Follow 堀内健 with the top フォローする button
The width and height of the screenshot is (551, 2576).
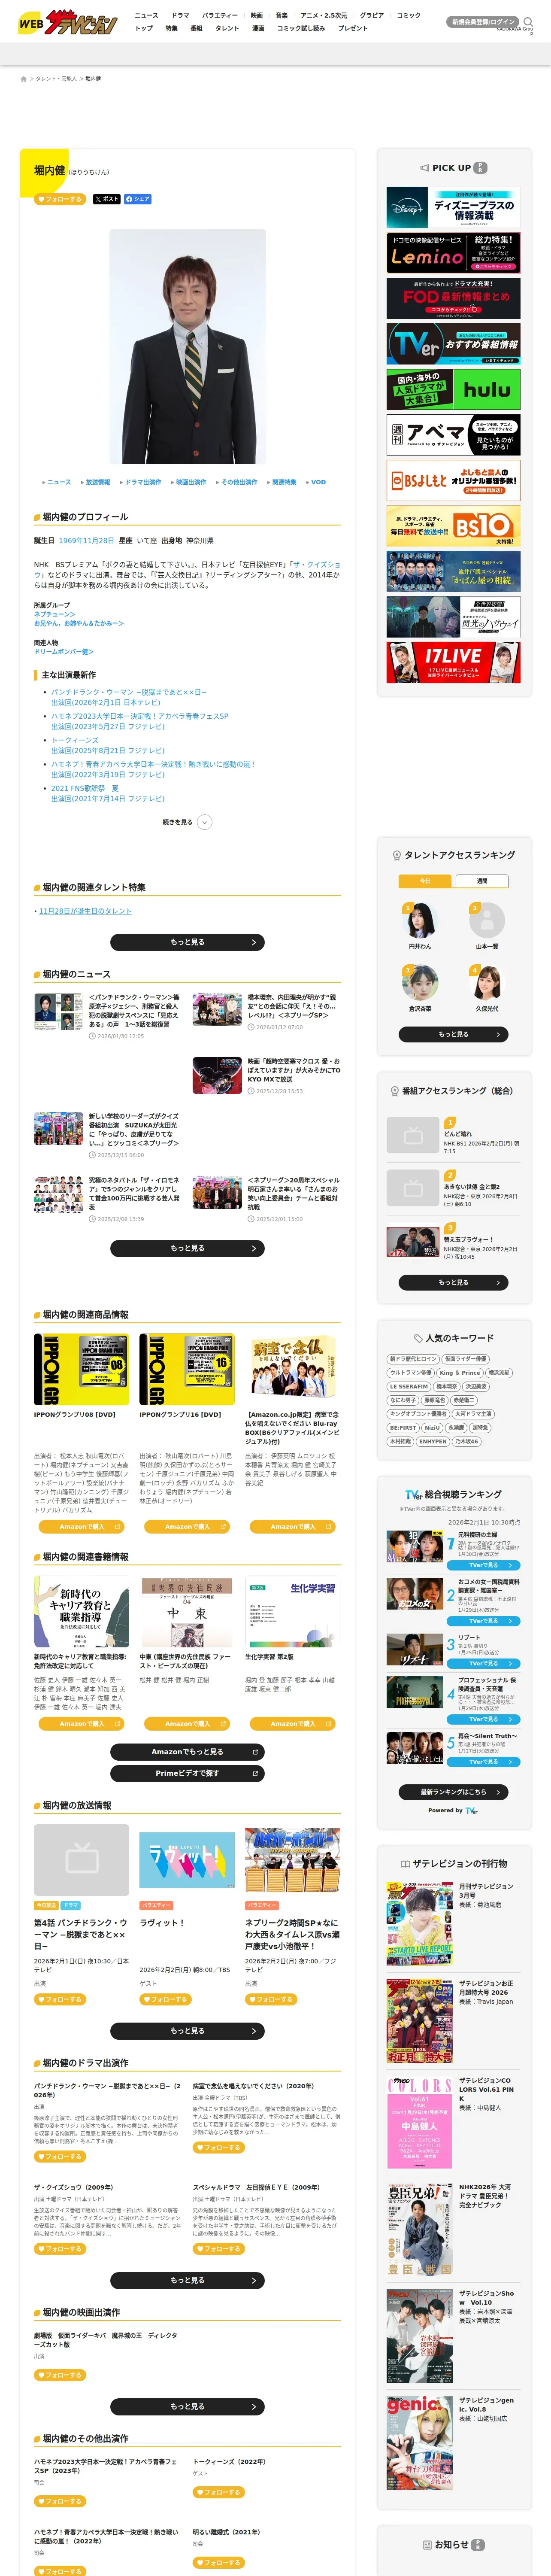tap(60, 199)
